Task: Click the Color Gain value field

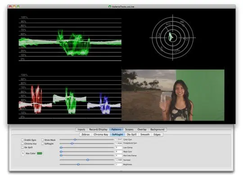Action: (119, 140)
